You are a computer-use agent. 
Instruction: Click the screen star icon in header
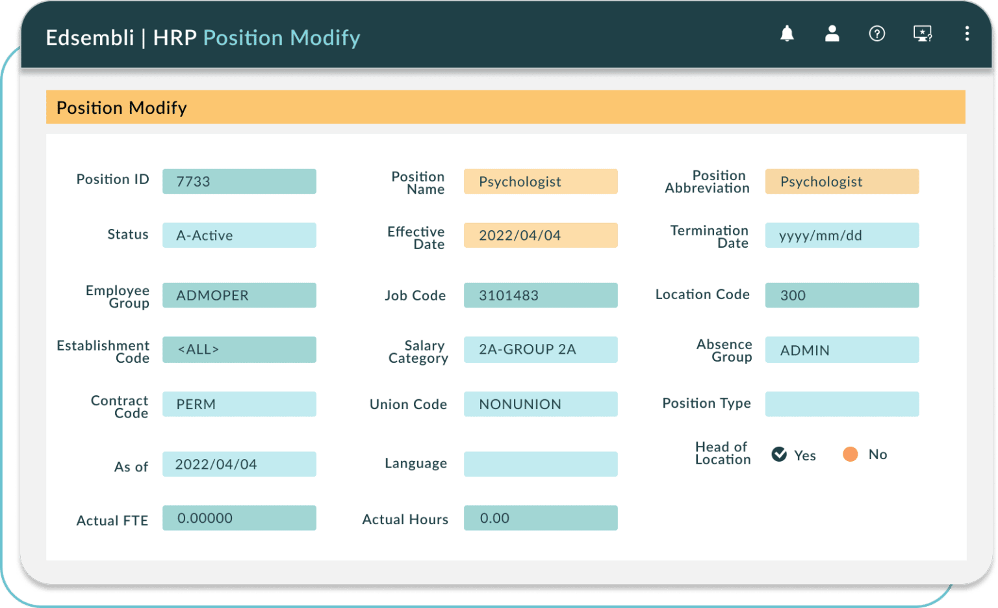(x=922, y=34)
